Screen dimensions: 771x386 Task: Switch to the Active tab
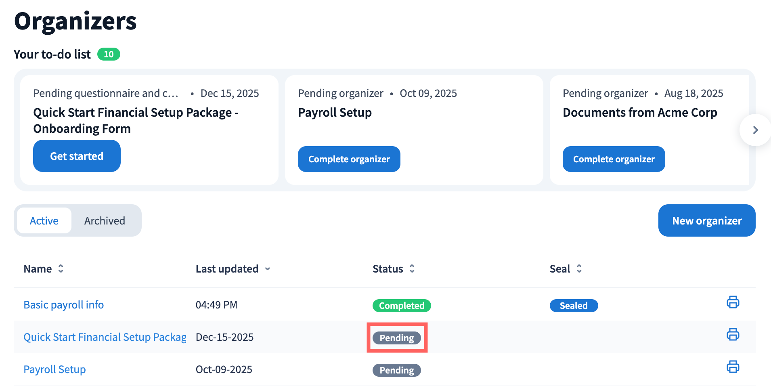coord(44,220)
